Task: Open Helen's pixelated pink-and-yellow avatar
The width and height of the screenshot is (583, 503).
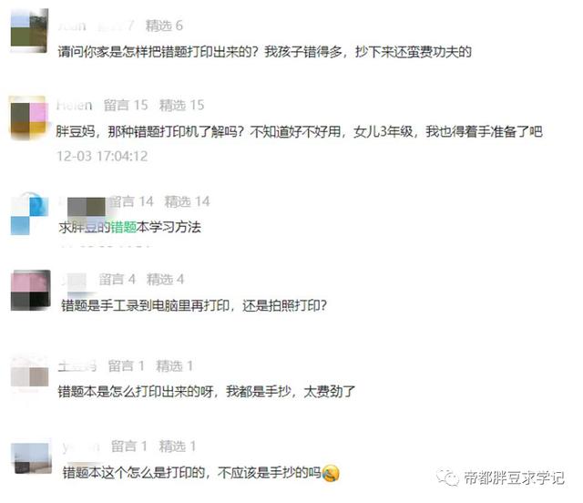Action: click(x=29, y=118)
